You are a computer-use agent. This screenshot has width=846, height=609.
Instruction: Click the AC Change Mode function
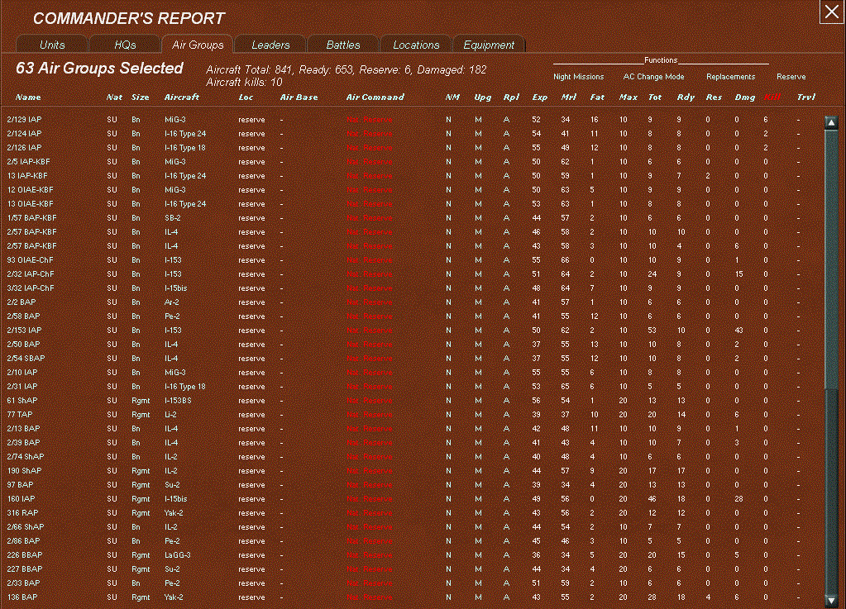click(653, 77)
